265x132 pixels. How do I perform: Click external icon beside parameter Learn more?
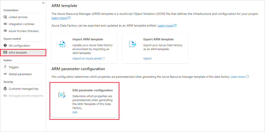click(x=247, y=77)
